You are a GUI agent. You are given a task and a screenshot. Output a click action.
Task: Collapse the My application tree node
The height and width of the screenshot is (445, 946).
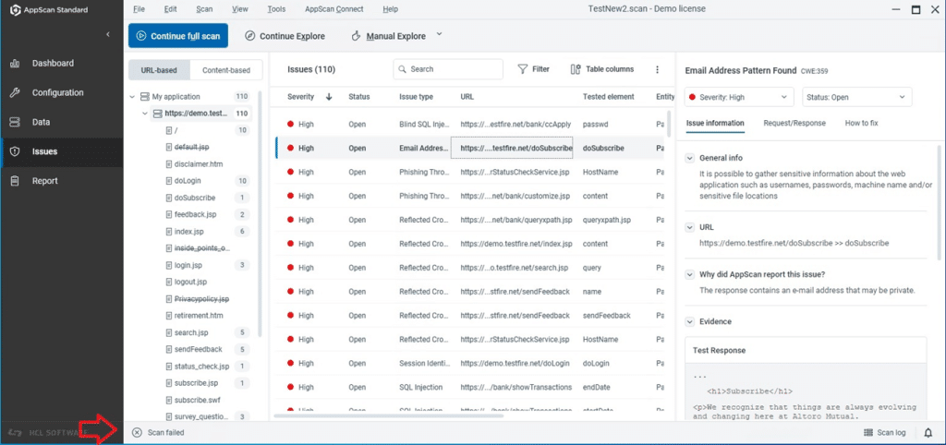[132, 96]
